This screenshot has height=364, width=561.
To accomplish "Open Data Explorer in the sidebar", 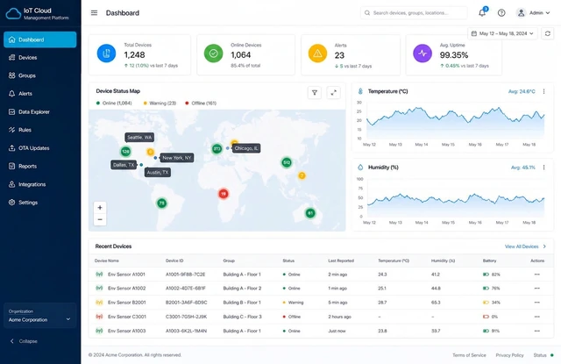I will point(39,112).
